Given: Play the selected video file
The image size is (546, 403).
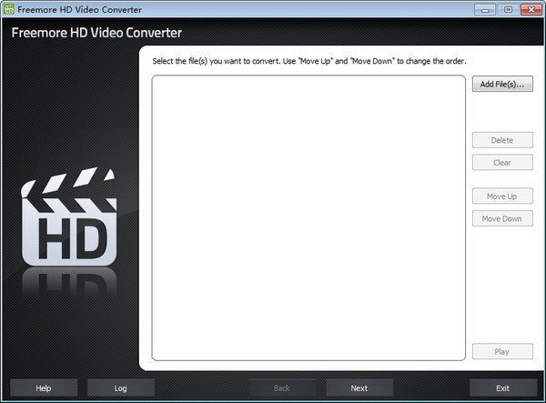Looking at the screenshot, I should point(502,352).
